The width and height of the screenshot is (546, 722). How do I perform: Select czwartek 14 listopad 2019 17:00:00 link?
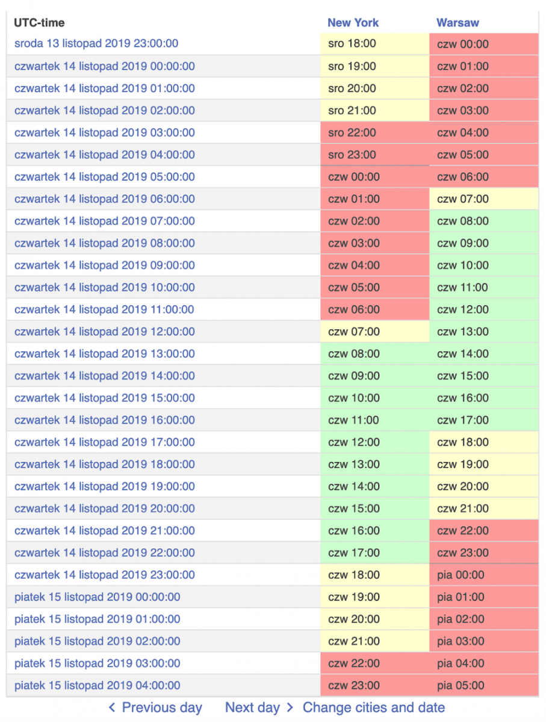104,442
